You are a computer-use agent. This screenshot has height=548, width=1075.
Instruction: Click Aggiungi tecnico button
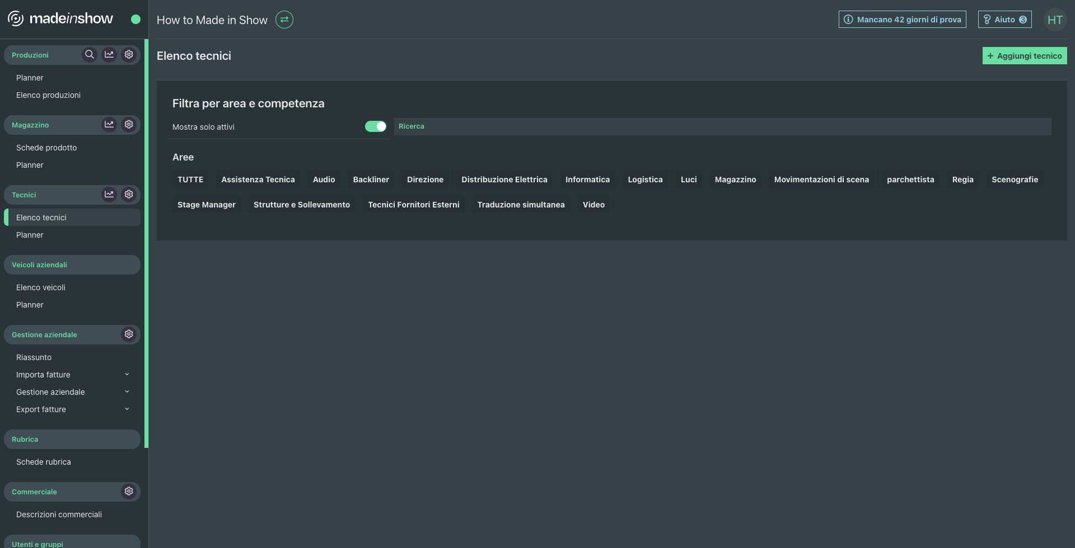click(1025, 56)
